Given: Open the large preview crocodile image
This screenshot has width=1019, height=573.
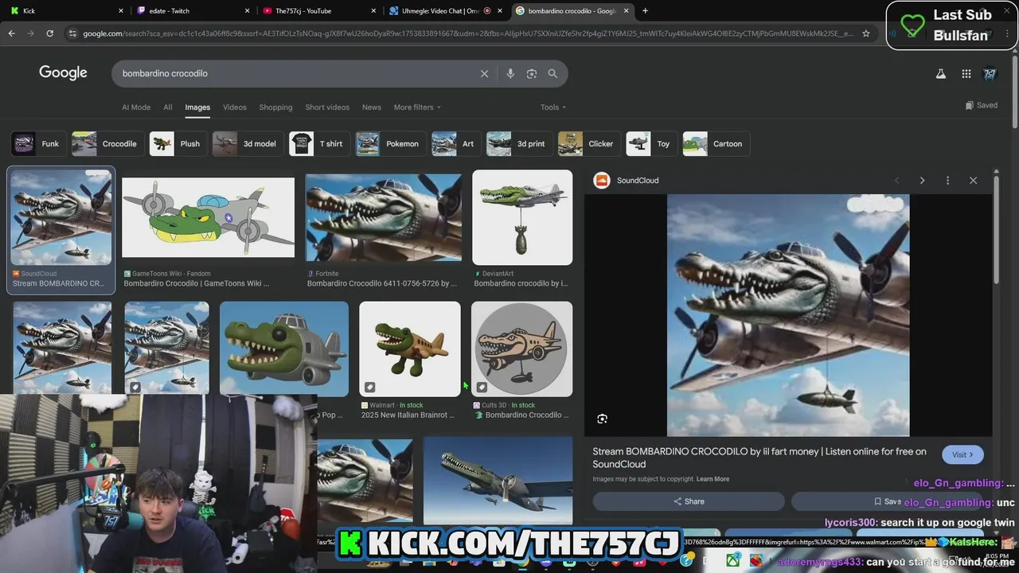Looking at the screenshot, I should point(788,315).
